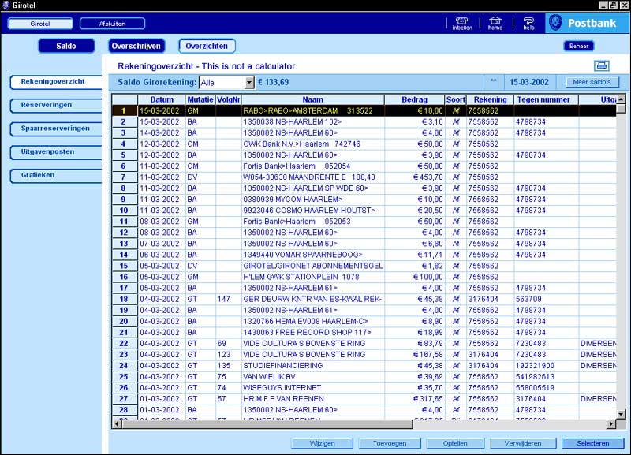Open help icon in top bar
The height and width of the screenshot is (455, 631).
[x=528, y=24]
